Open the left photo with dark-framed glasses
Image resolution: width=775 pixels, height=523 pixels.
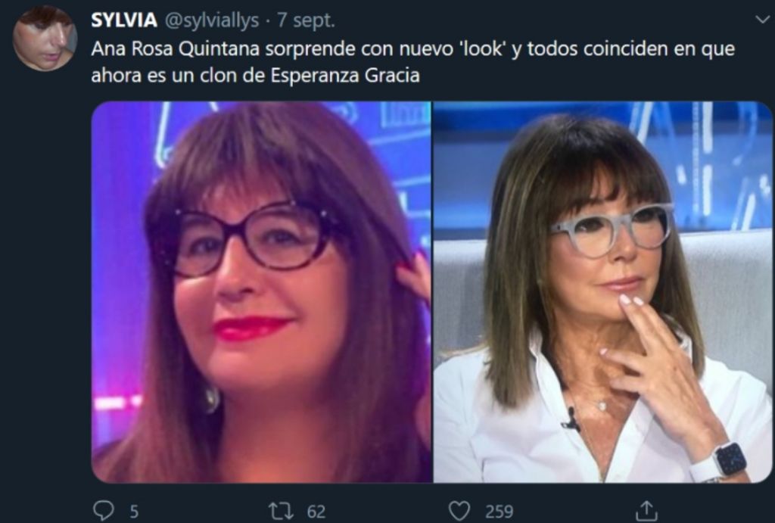click(261, 291)
